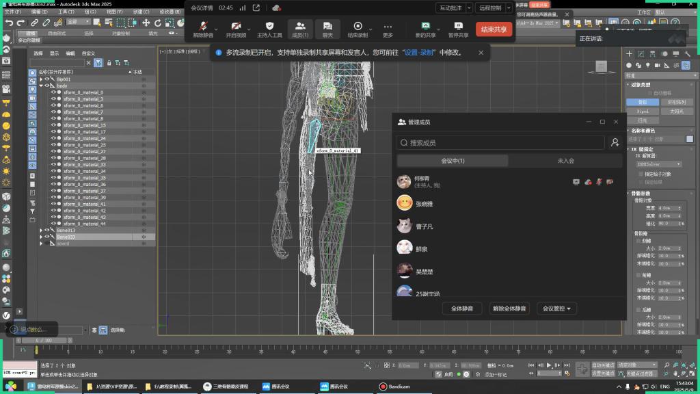Open the Create tab plus icon
This screenshot has height=394, width=700.
pos(630,54)
